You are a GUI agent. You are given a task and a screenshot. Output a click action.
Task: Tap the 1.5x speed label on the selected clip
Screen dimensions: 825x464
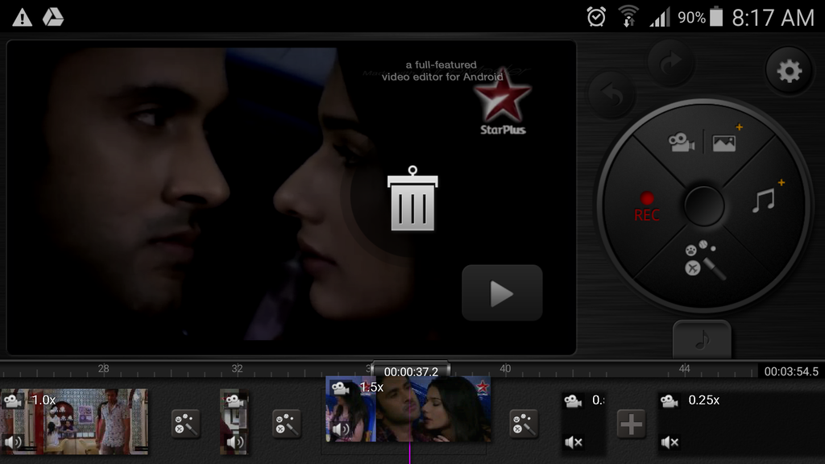coord(371,387)
